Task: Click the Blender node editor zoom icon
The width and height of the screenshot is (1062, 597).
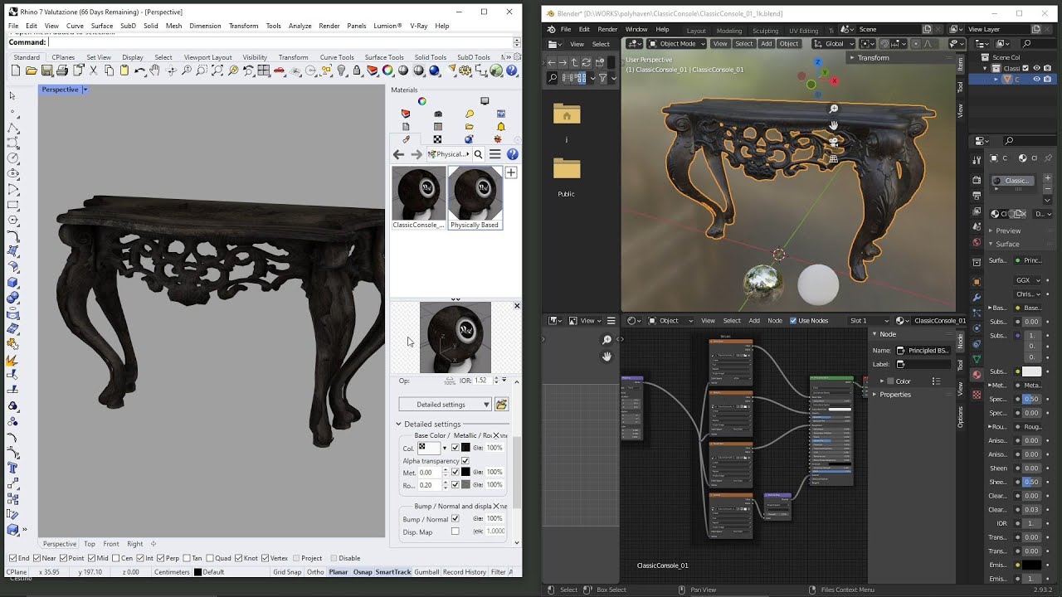Action: click(x=607, y=339)
